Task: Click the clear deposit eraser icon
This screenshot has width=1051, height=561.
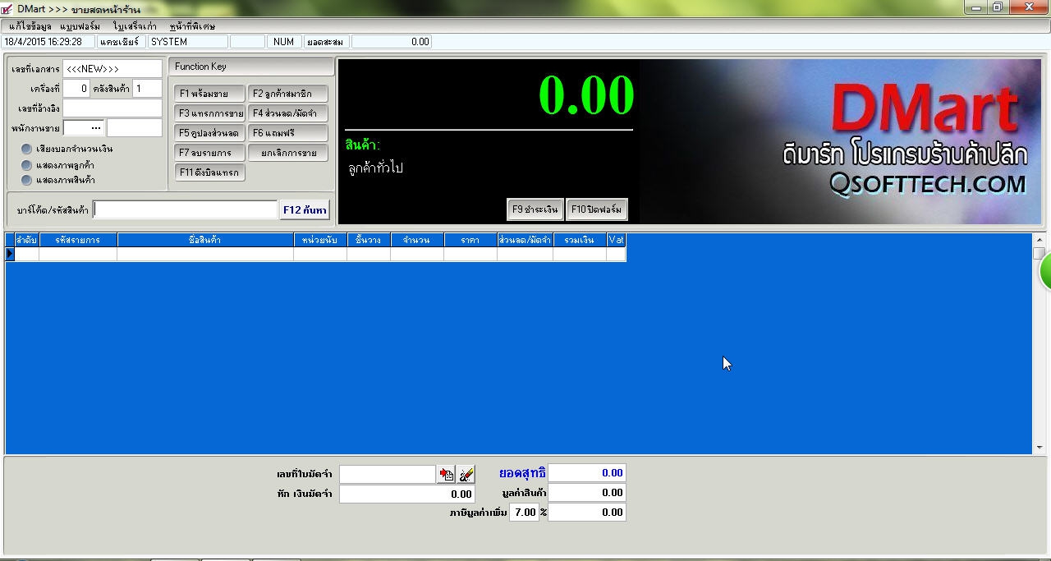Action: tap(466, 474)
